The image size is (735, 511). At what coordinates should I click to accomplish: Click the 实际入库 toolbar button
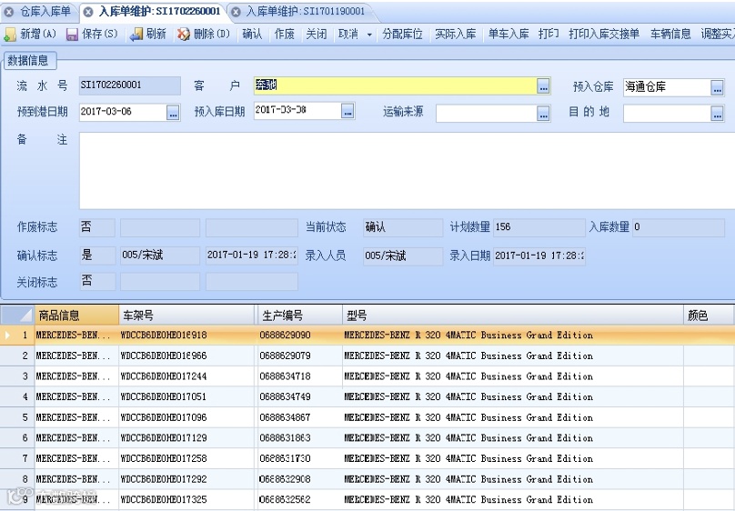[455, 34]
